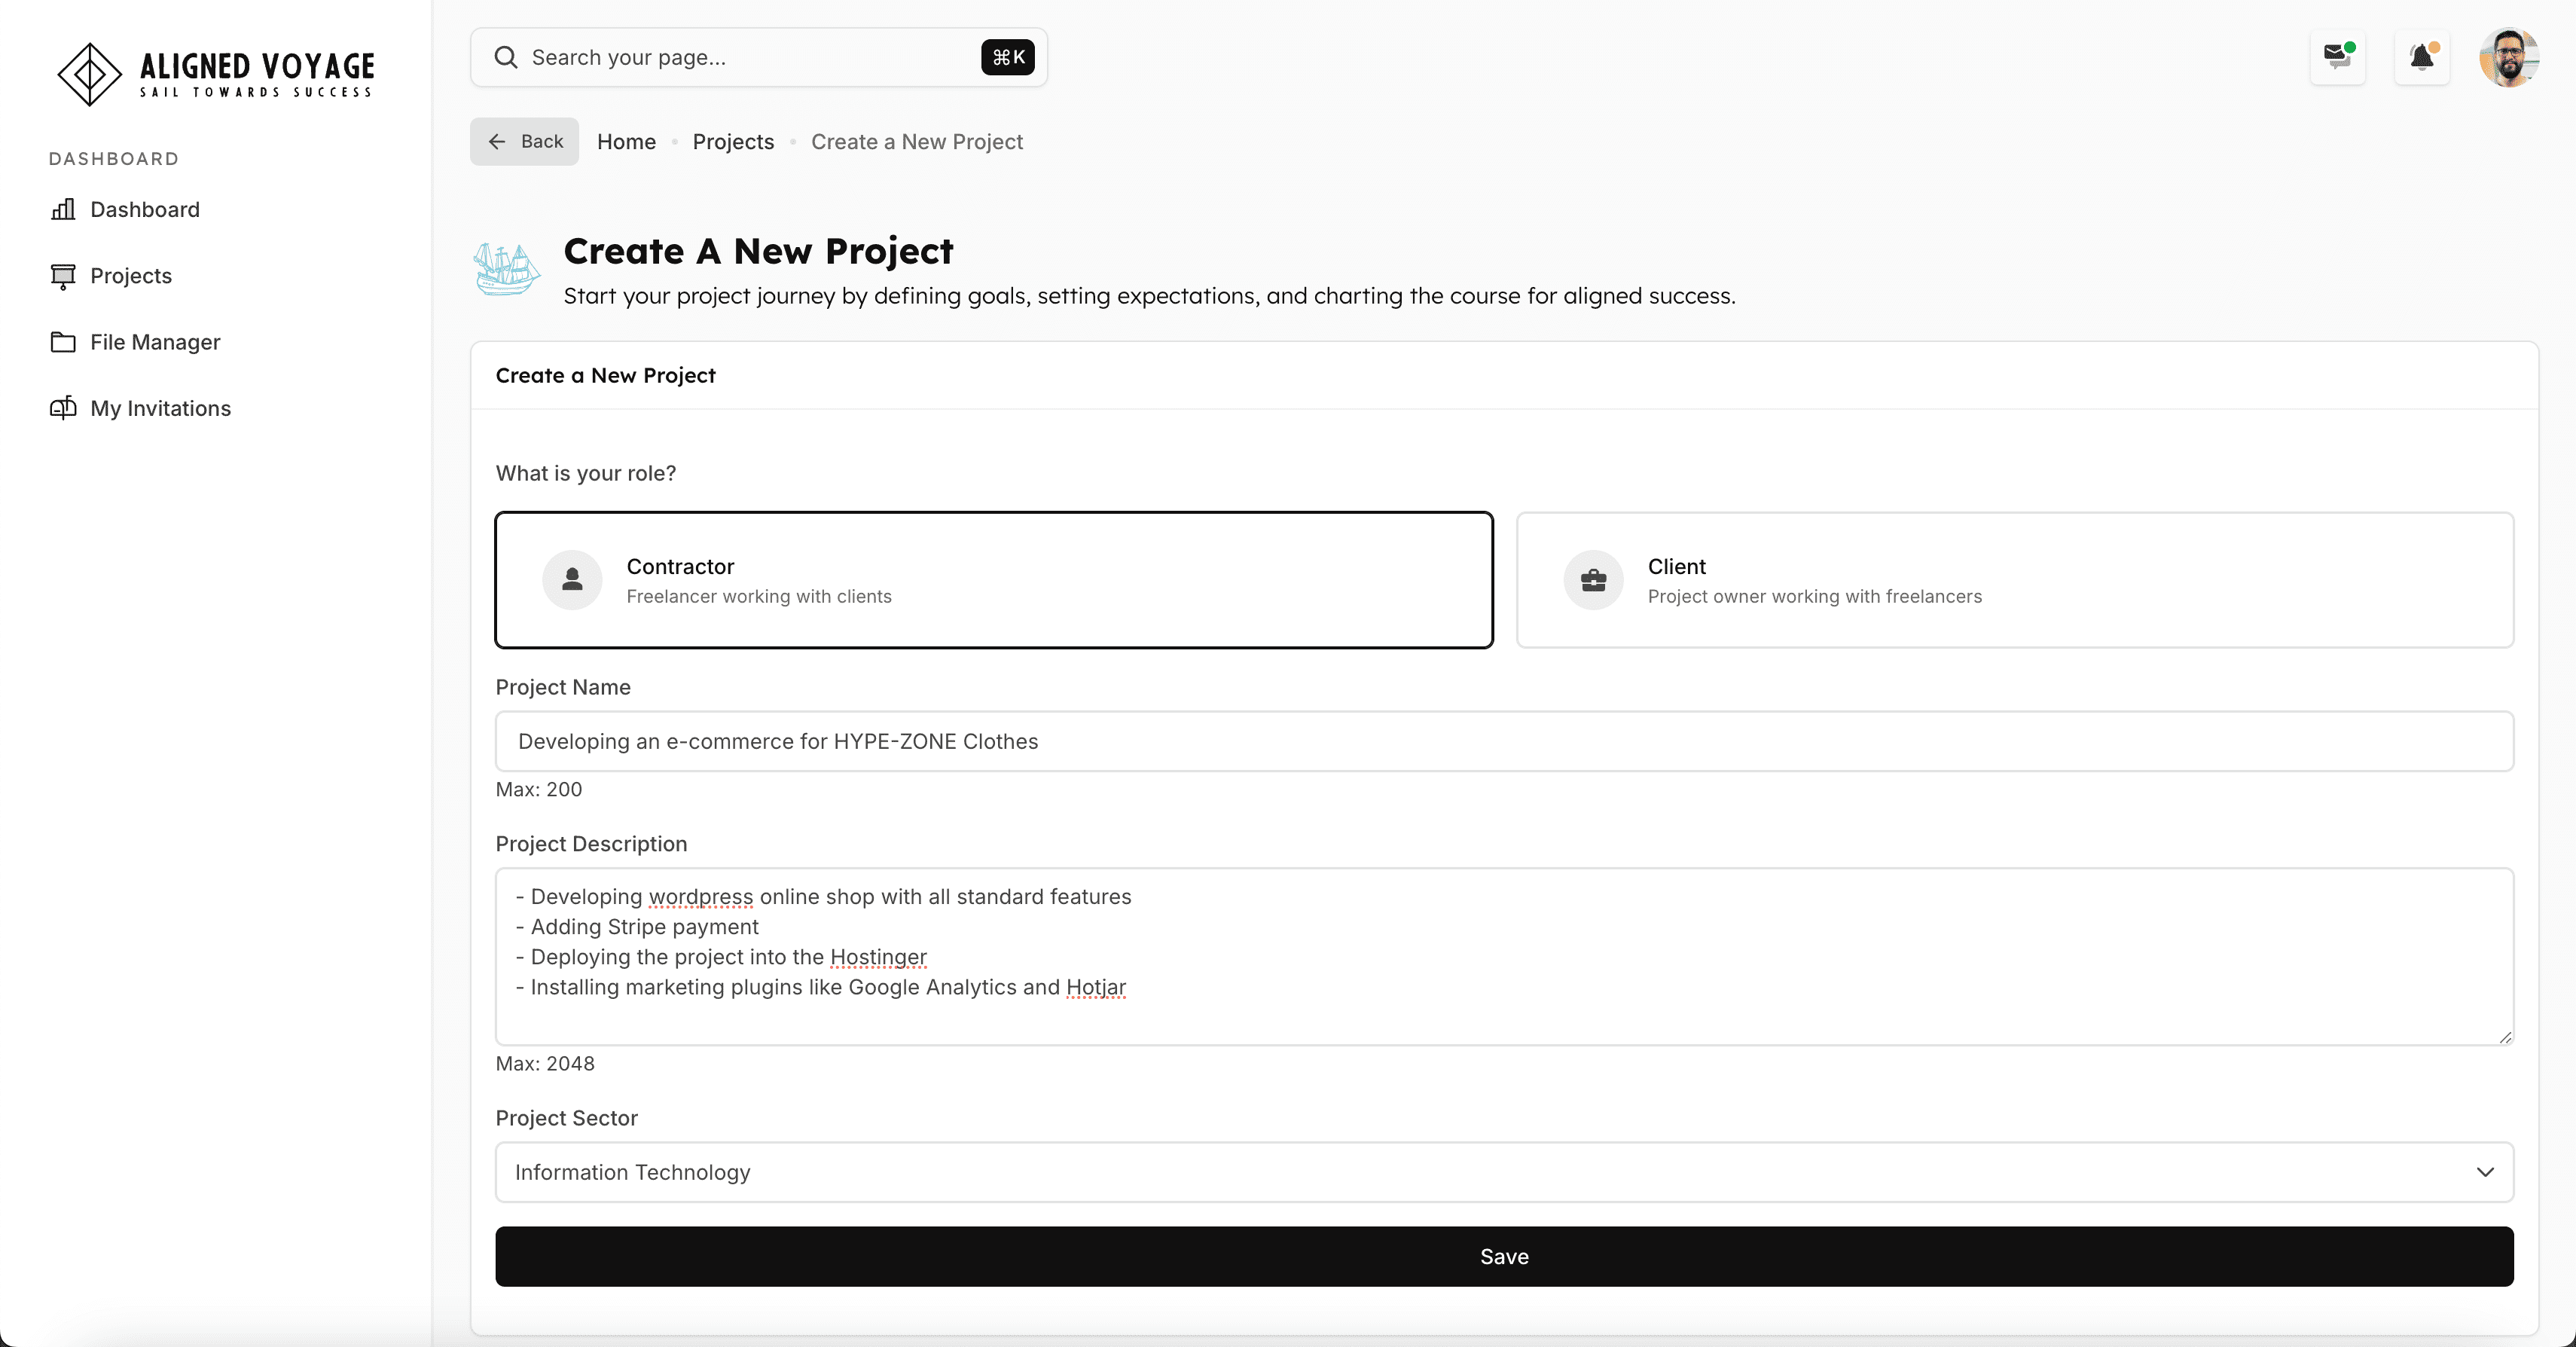Click the search magnifier icon
Viewport: 2576px width, 1347px height.
506,57
